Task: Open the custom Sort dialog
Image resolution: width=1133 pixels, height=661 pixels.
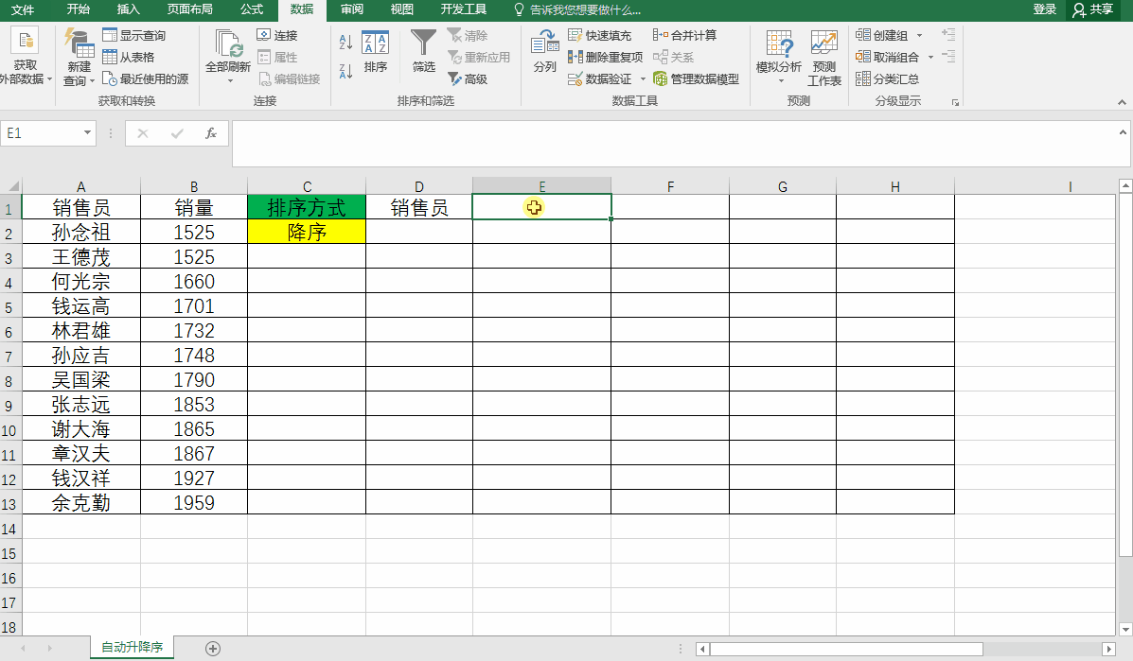Action: coord(375,51)
